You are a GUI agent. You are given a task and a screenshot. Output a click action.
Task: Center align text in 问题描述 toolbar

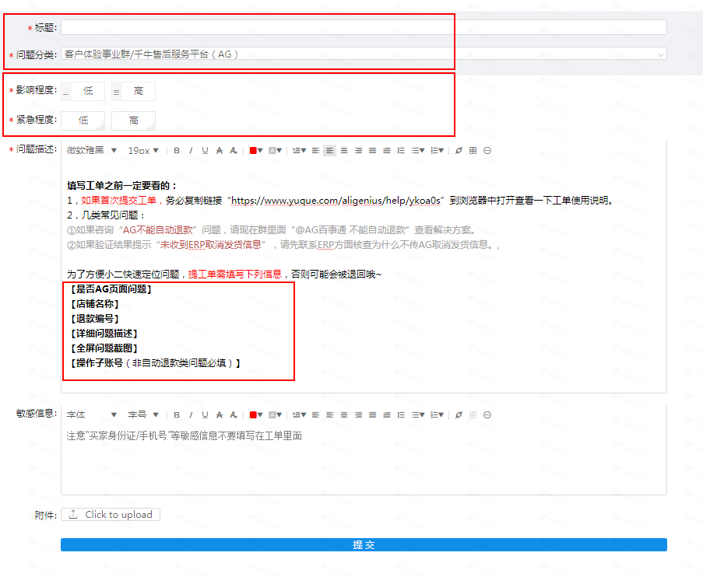[344, 151]
